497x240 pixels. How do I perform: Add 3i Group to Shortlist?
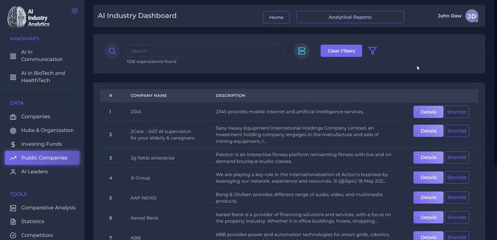click(x=457, y=178)
